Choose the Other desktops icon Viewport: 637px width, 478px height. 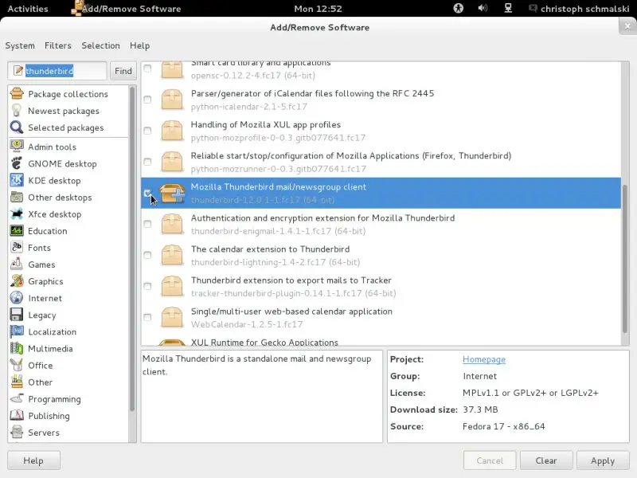pos(17,197)
